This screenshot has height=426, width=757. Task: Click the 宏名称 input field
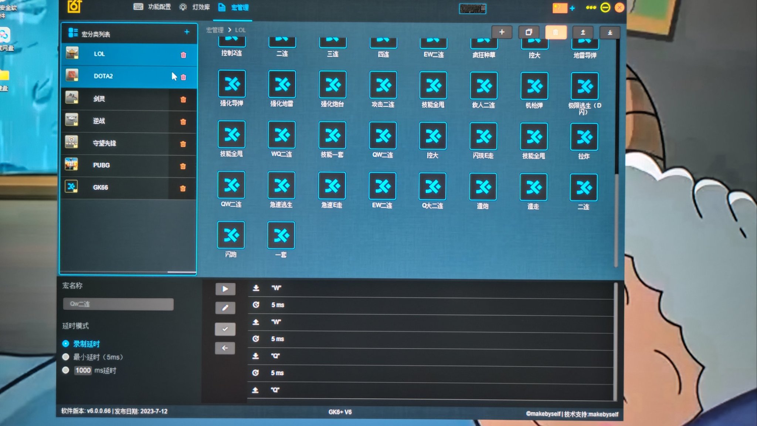click(x=118, y=304)
